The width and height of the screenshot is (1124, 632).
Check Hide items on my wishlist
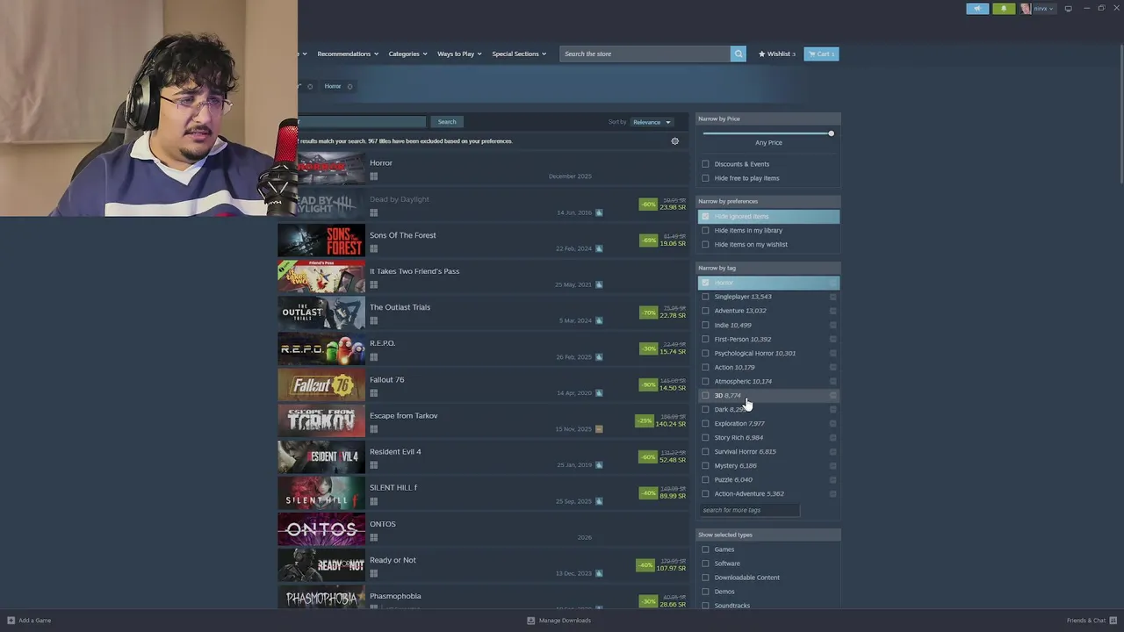(705, 244)
